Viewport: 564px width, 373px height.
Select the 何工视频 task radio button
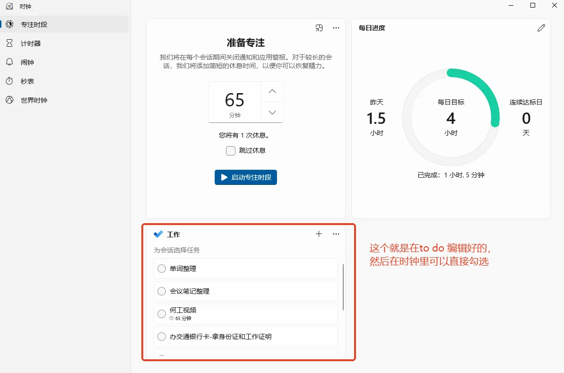coord(161,313)
